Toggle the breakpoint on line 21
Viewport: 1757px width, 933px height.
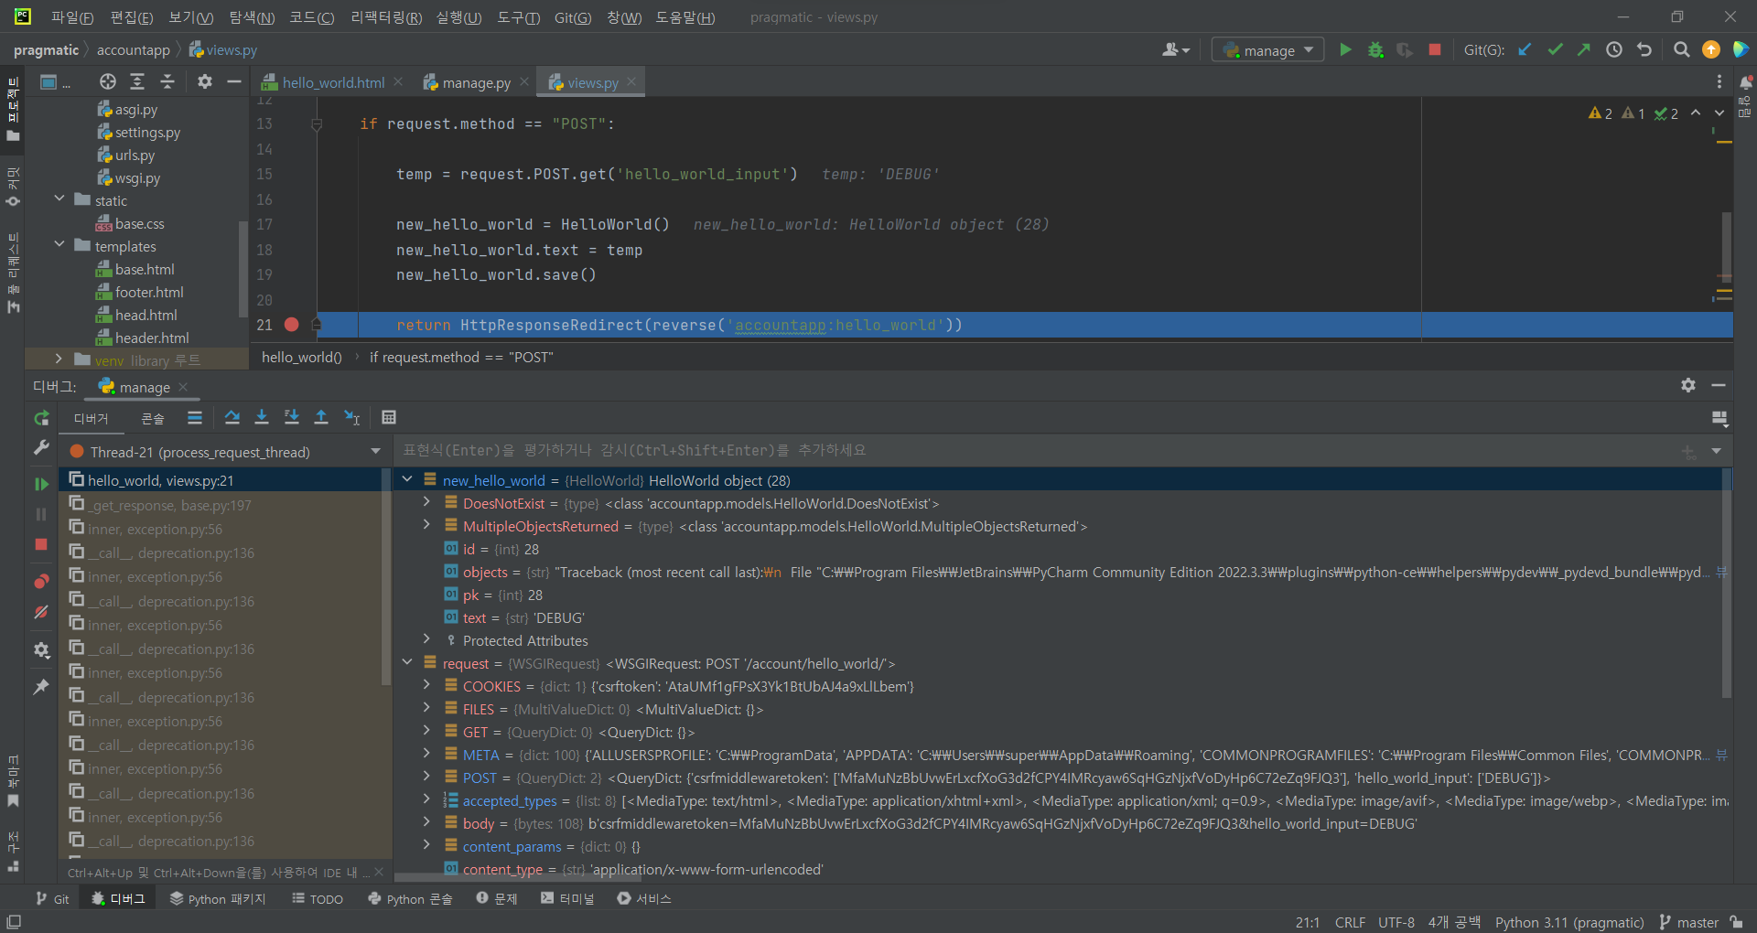click(291, 325)
